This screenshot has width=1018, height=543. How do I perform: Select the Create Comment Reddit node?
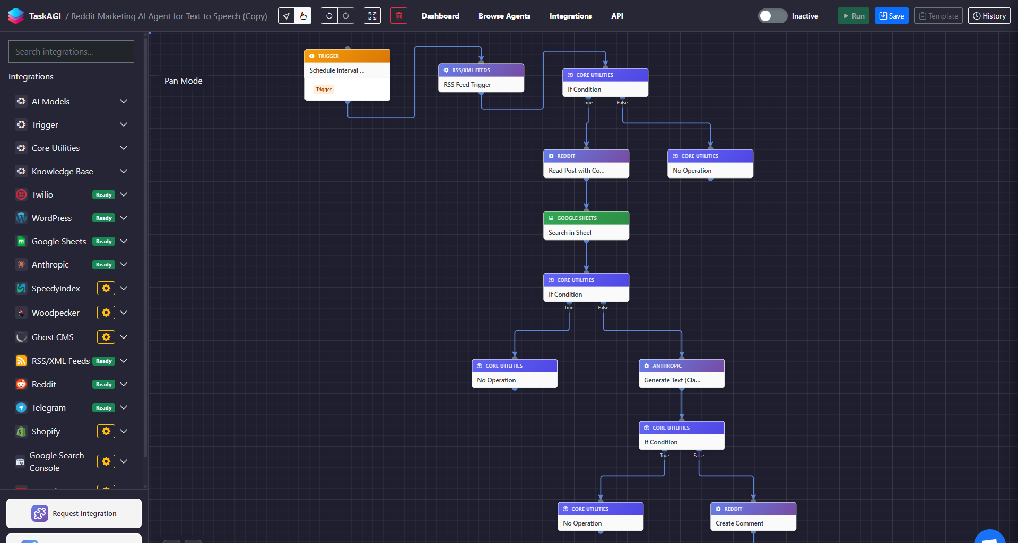coord(753,522)
